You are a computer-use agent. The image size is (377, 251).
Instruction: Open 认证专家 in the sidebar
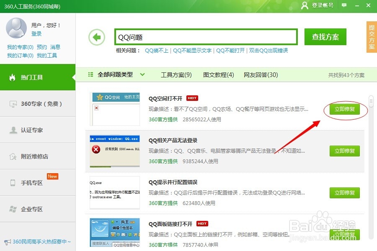(38, 130)
